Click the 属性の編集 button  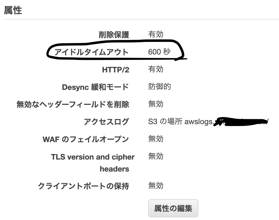(173, 208)
